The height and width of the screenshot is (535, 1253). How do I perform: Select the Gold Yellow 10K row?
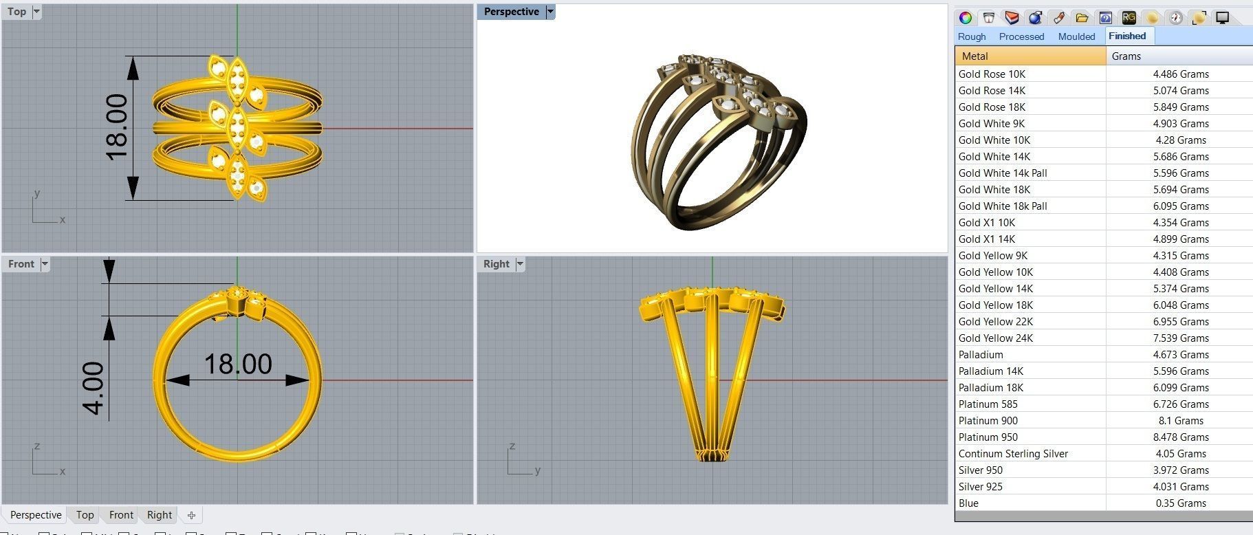pyautogui.click(x=1104, y=272)
